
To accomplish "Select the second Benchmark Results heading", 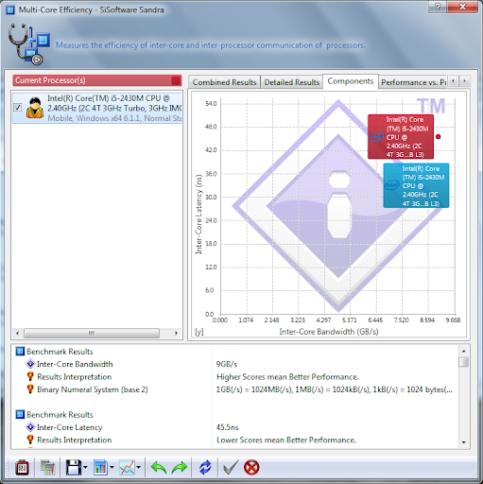I will click(x=60, y=415).
